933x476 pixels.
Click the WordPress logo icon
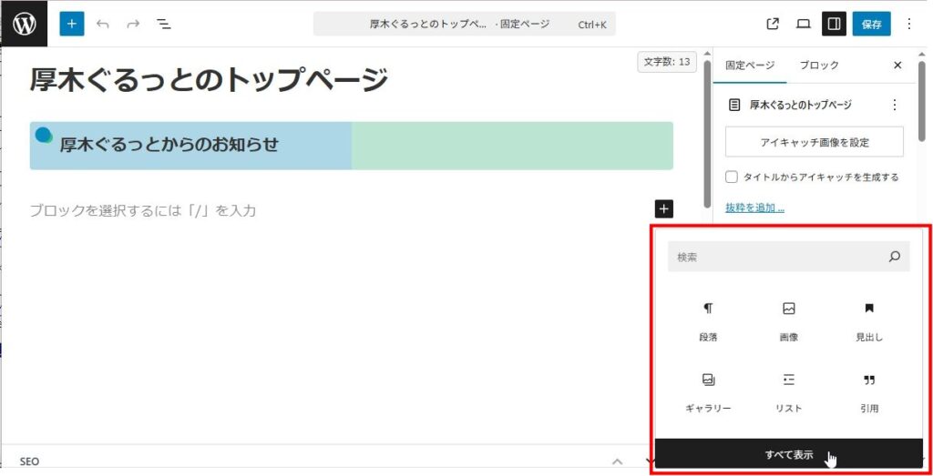[24, 24]
